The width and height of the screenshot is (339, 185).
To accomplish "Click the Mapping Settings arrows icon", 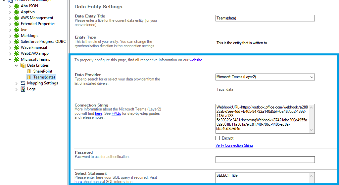I will [23, 83].
